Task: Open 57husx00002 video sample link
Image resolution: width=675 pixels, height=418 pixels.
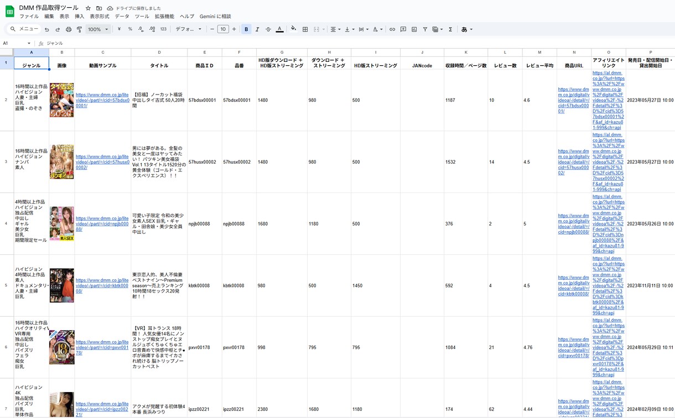Action: [x=102, y=162]
